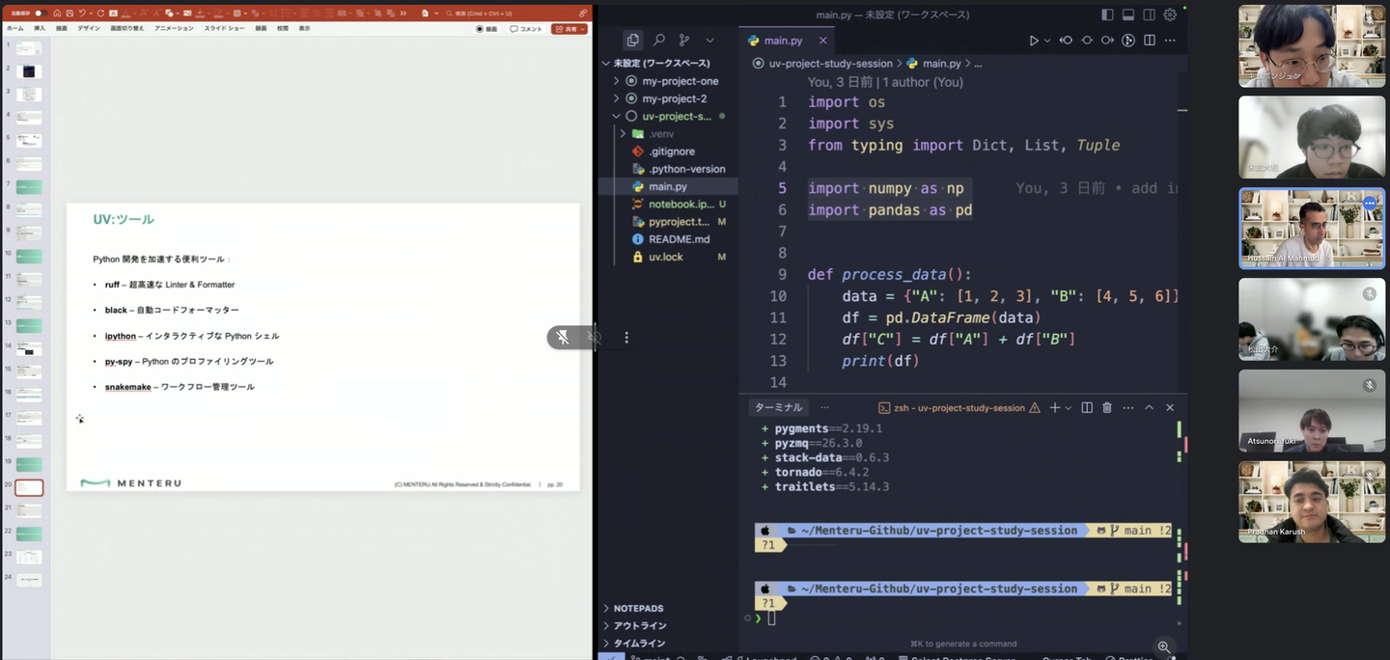Click the 共有 share button
Image resolution: width=1390 pixels, height=660 pixels.
pyautogui.click(x=569, y=29)
